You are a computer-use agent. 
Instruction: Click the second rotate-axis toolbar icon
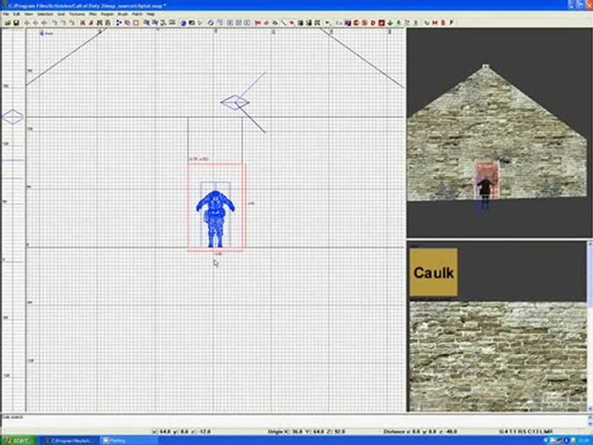pos(63,23)
